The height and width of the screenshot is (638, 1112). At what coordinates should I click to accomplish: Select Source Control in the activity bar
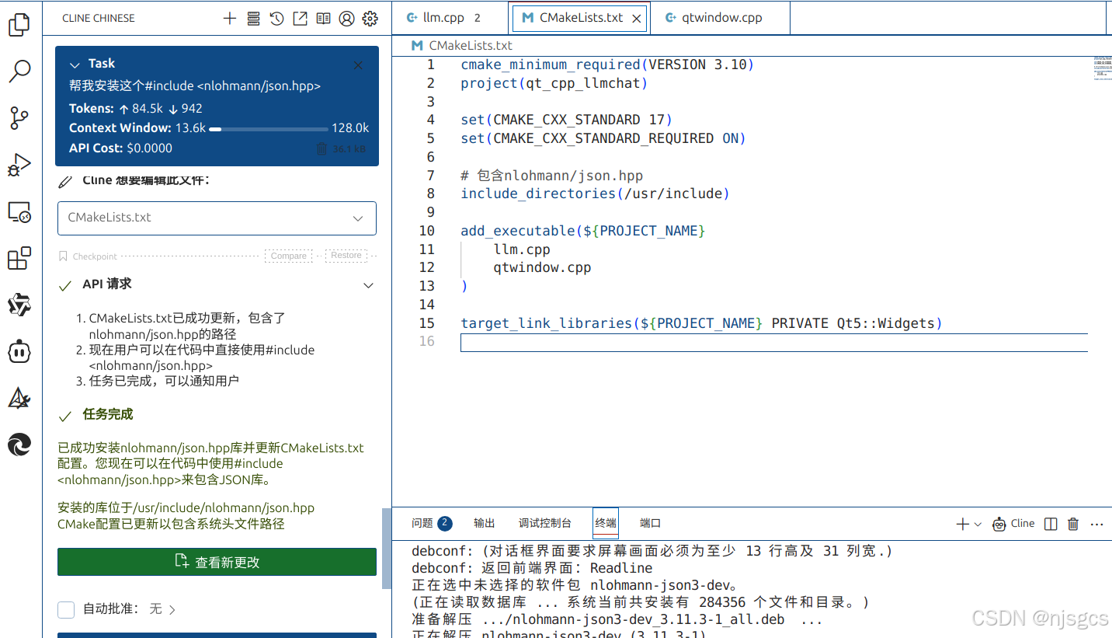19,117
